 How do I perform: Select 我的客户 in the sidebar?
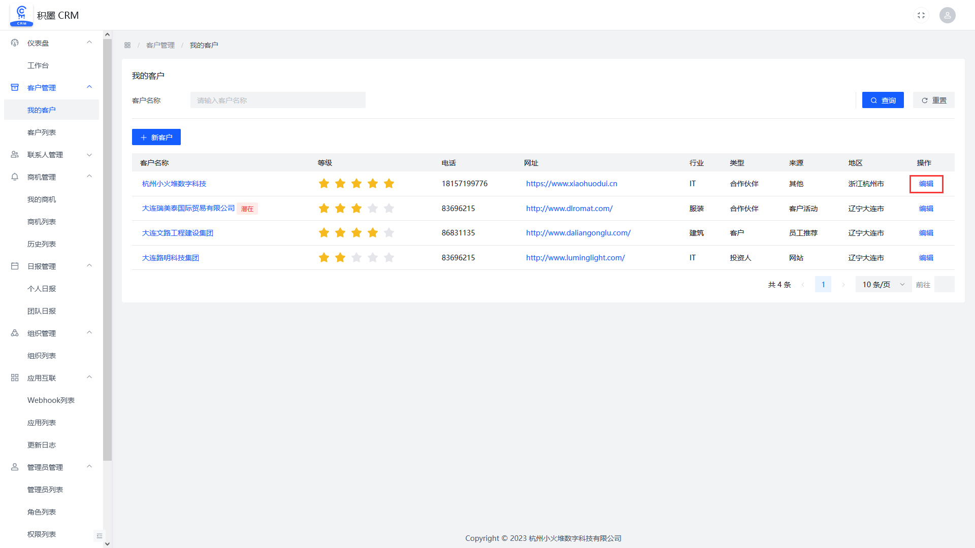pyautogui.click(x=51, y=110)
